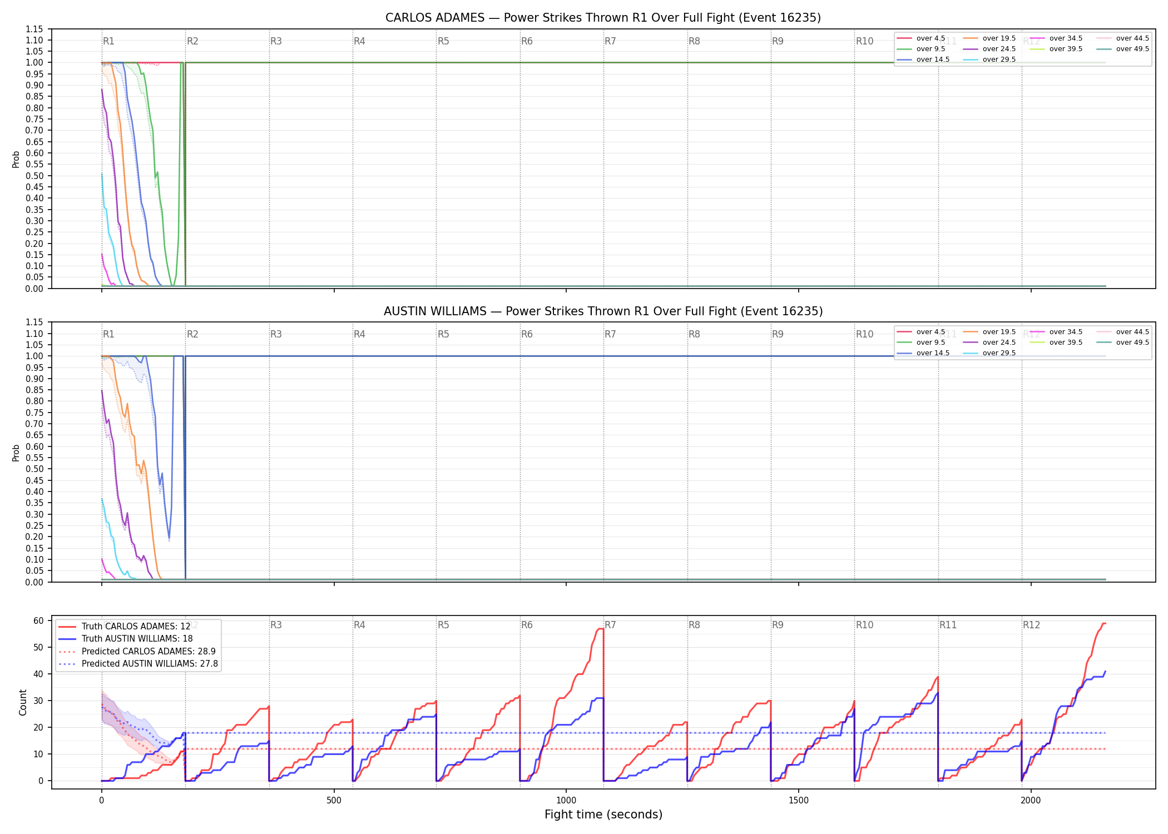Viewport: 1168px width, 834px height.
Task: Select 'over 29.5' in Austin Williams legend
Action: 989,353
